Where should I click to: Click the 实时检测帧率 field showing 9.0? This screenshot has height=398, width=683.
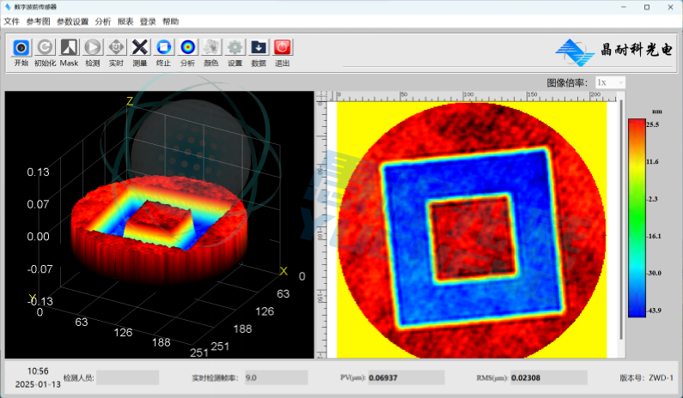(x=275, y=377)
